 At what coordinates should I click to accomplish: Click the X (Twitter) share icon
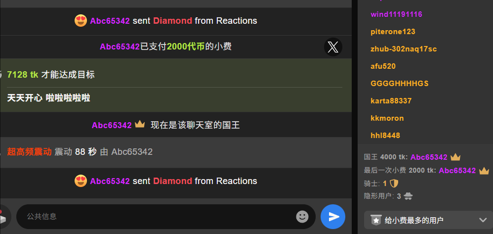[333, 47]
